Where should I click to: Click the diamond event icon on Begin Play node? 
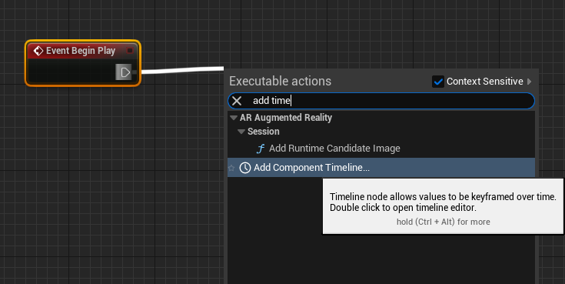pyautogui.click(x=38, y=51)
